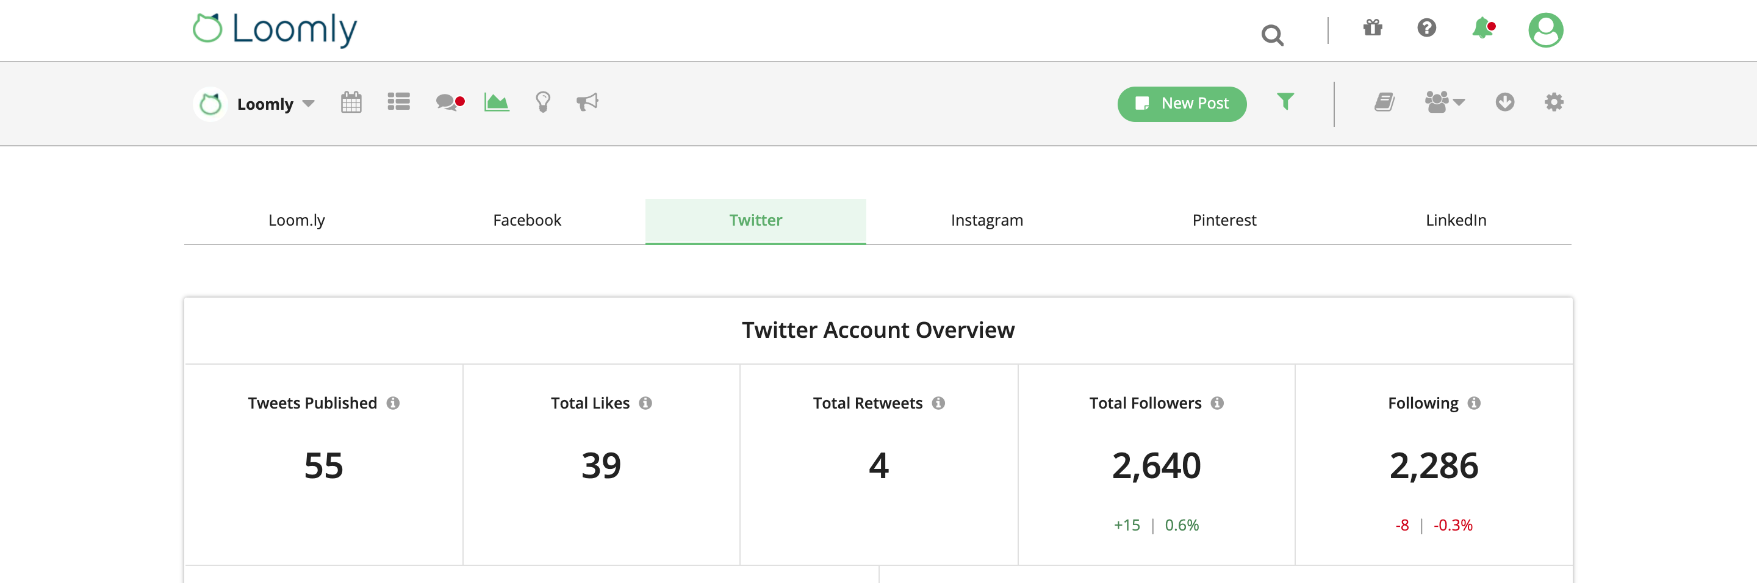Open the calendar view icon

point(351,103)
